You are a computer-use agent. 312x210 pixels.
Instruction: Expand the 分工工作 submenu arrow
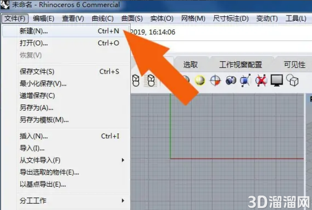click(x=123, y=201)
